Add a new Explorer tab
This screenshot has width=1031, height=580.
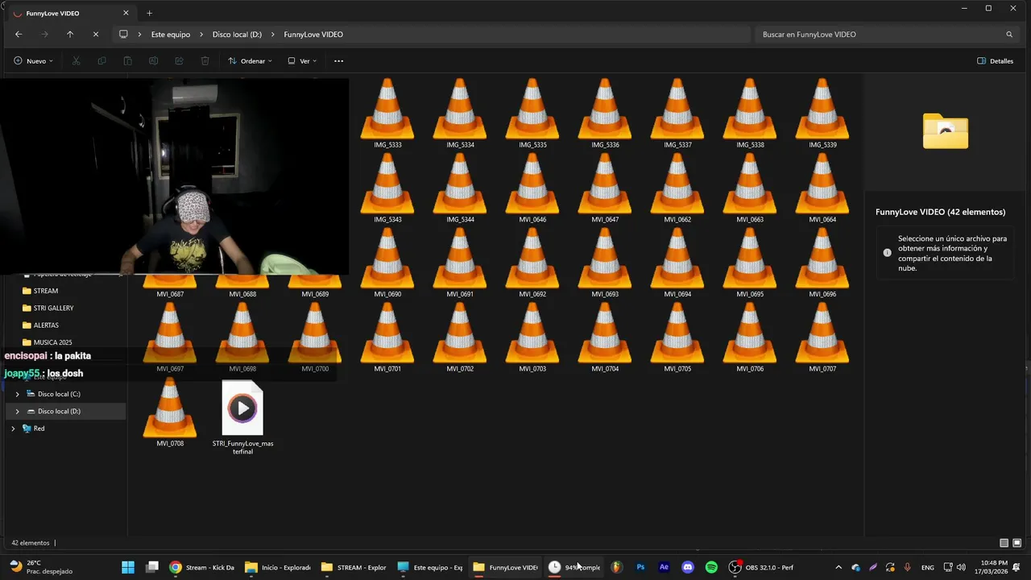pyautogui.click(x=149, y=13)
